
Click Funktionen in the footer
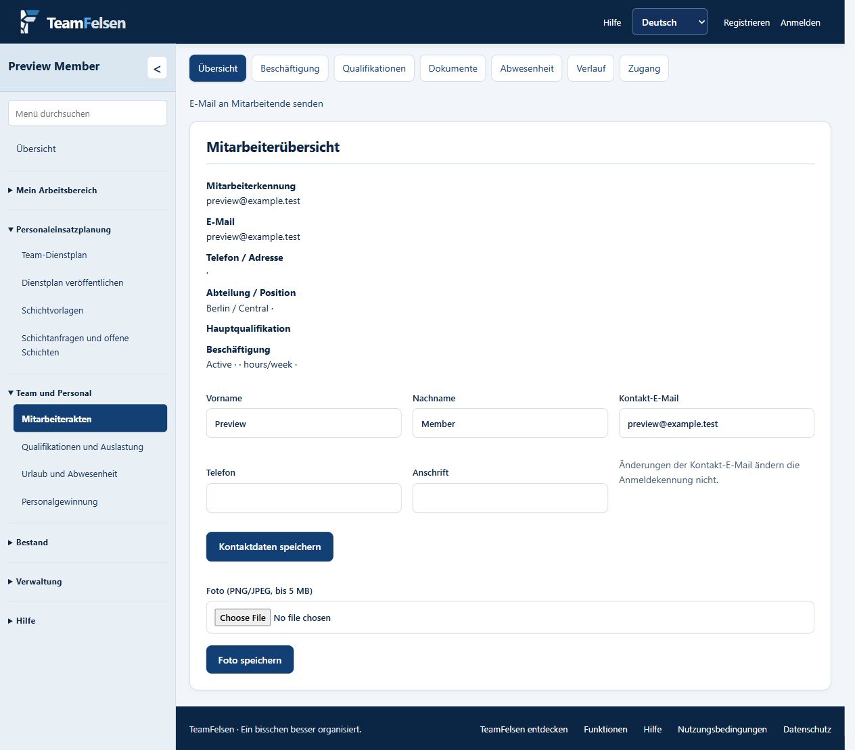(x=605, y=729)
